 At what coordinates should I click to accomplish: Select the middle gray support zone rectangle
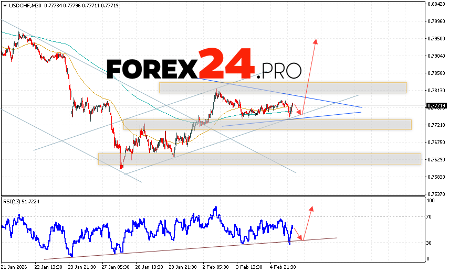(x=267, y=124)
